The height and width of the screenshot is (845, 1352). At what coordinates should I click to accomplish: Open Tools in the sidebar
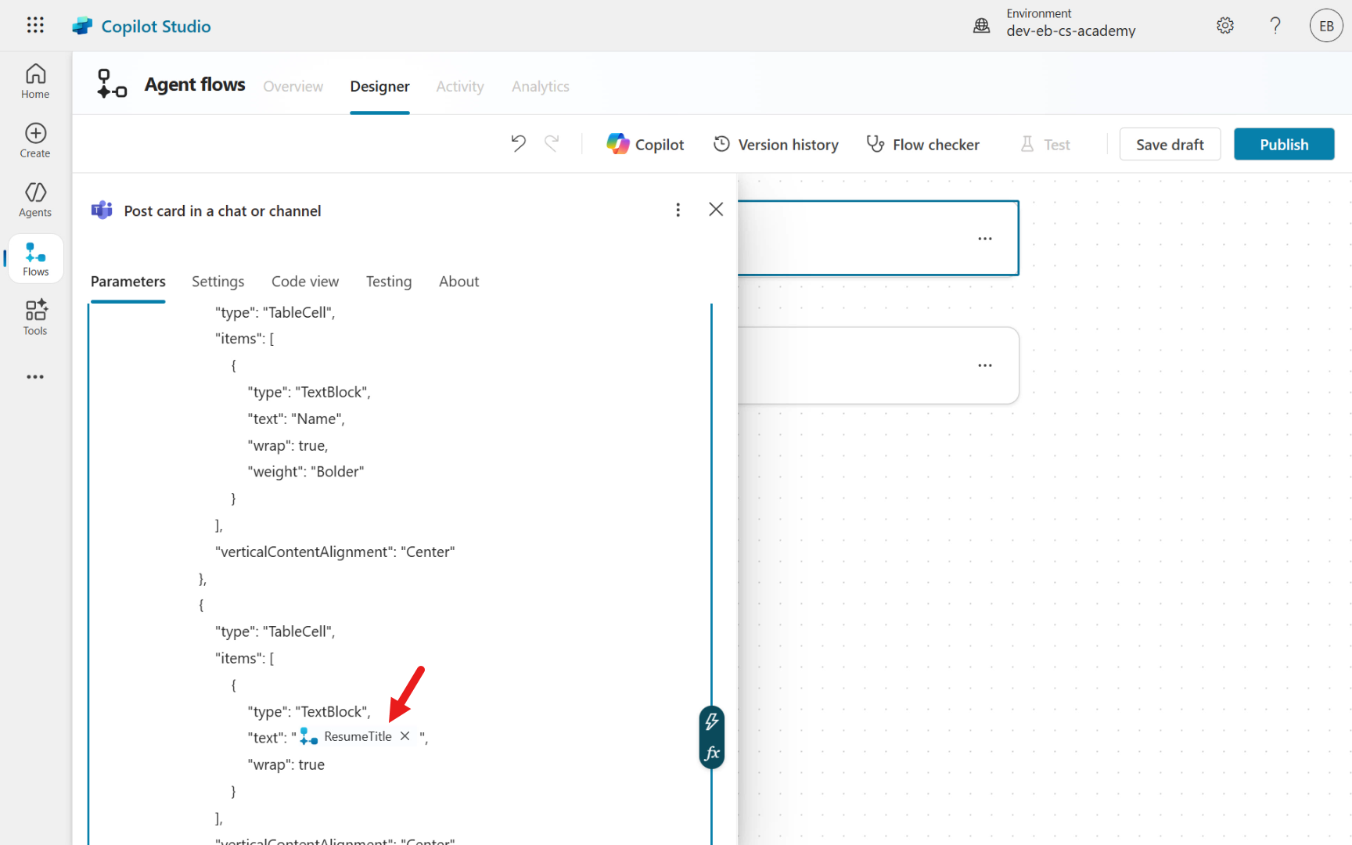35,318
